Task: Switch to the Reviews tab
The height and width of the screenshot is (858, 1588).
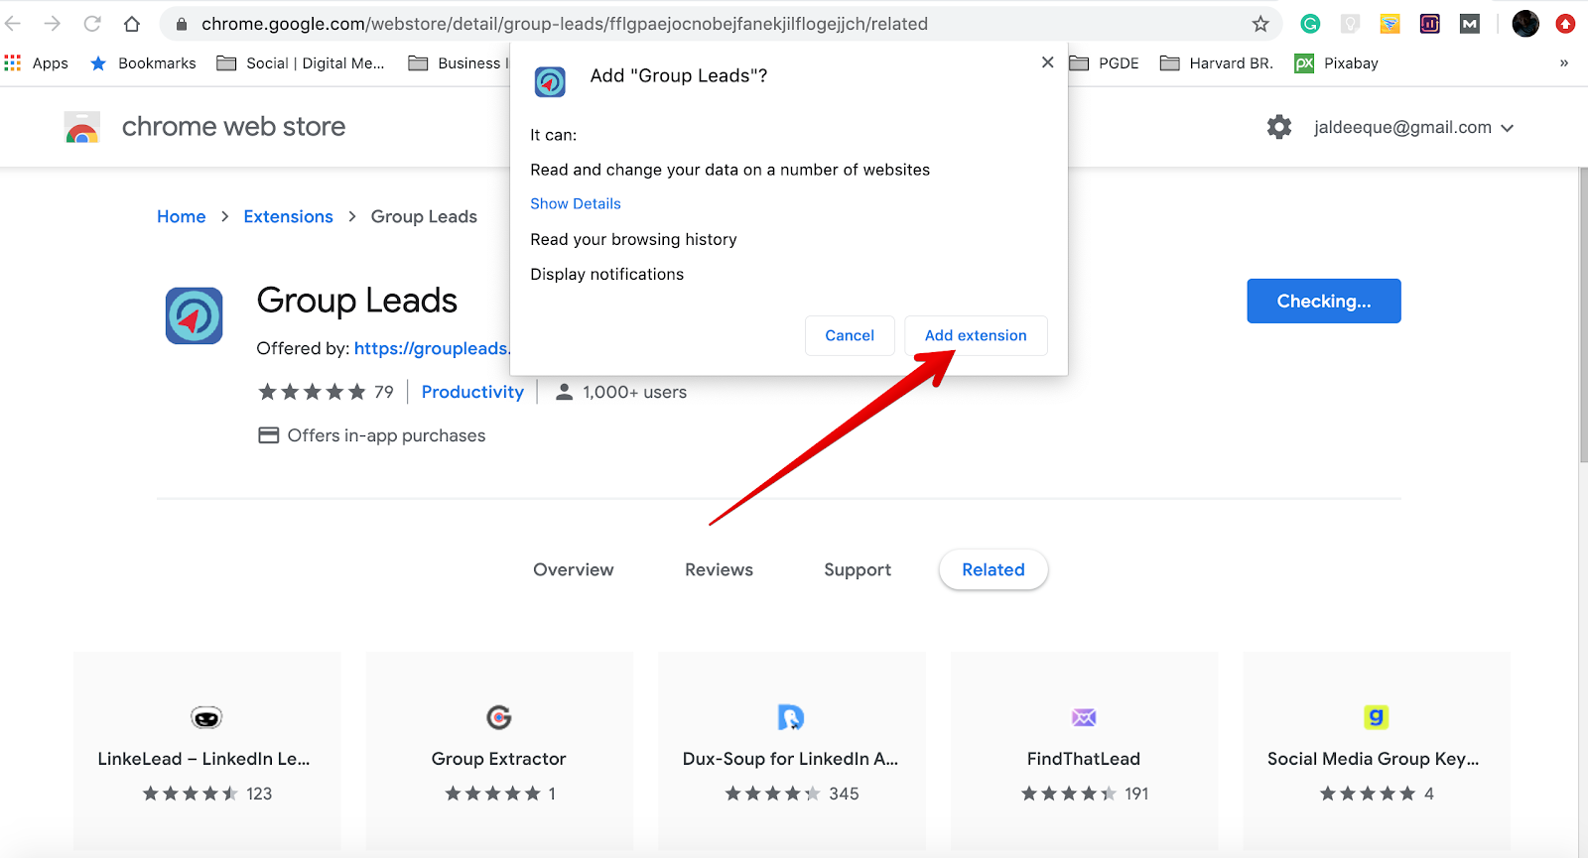Action: (x=720, y=569)
